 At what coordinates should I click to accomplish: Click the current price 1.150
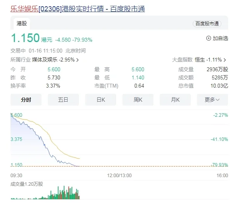pyautogui.click(x=25, y=38)
